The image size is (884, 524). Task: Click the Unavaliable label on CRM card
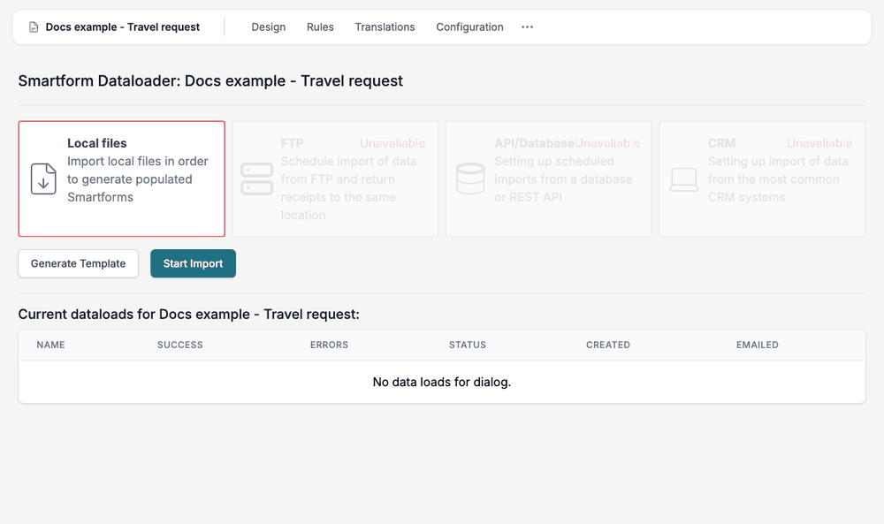819,143
